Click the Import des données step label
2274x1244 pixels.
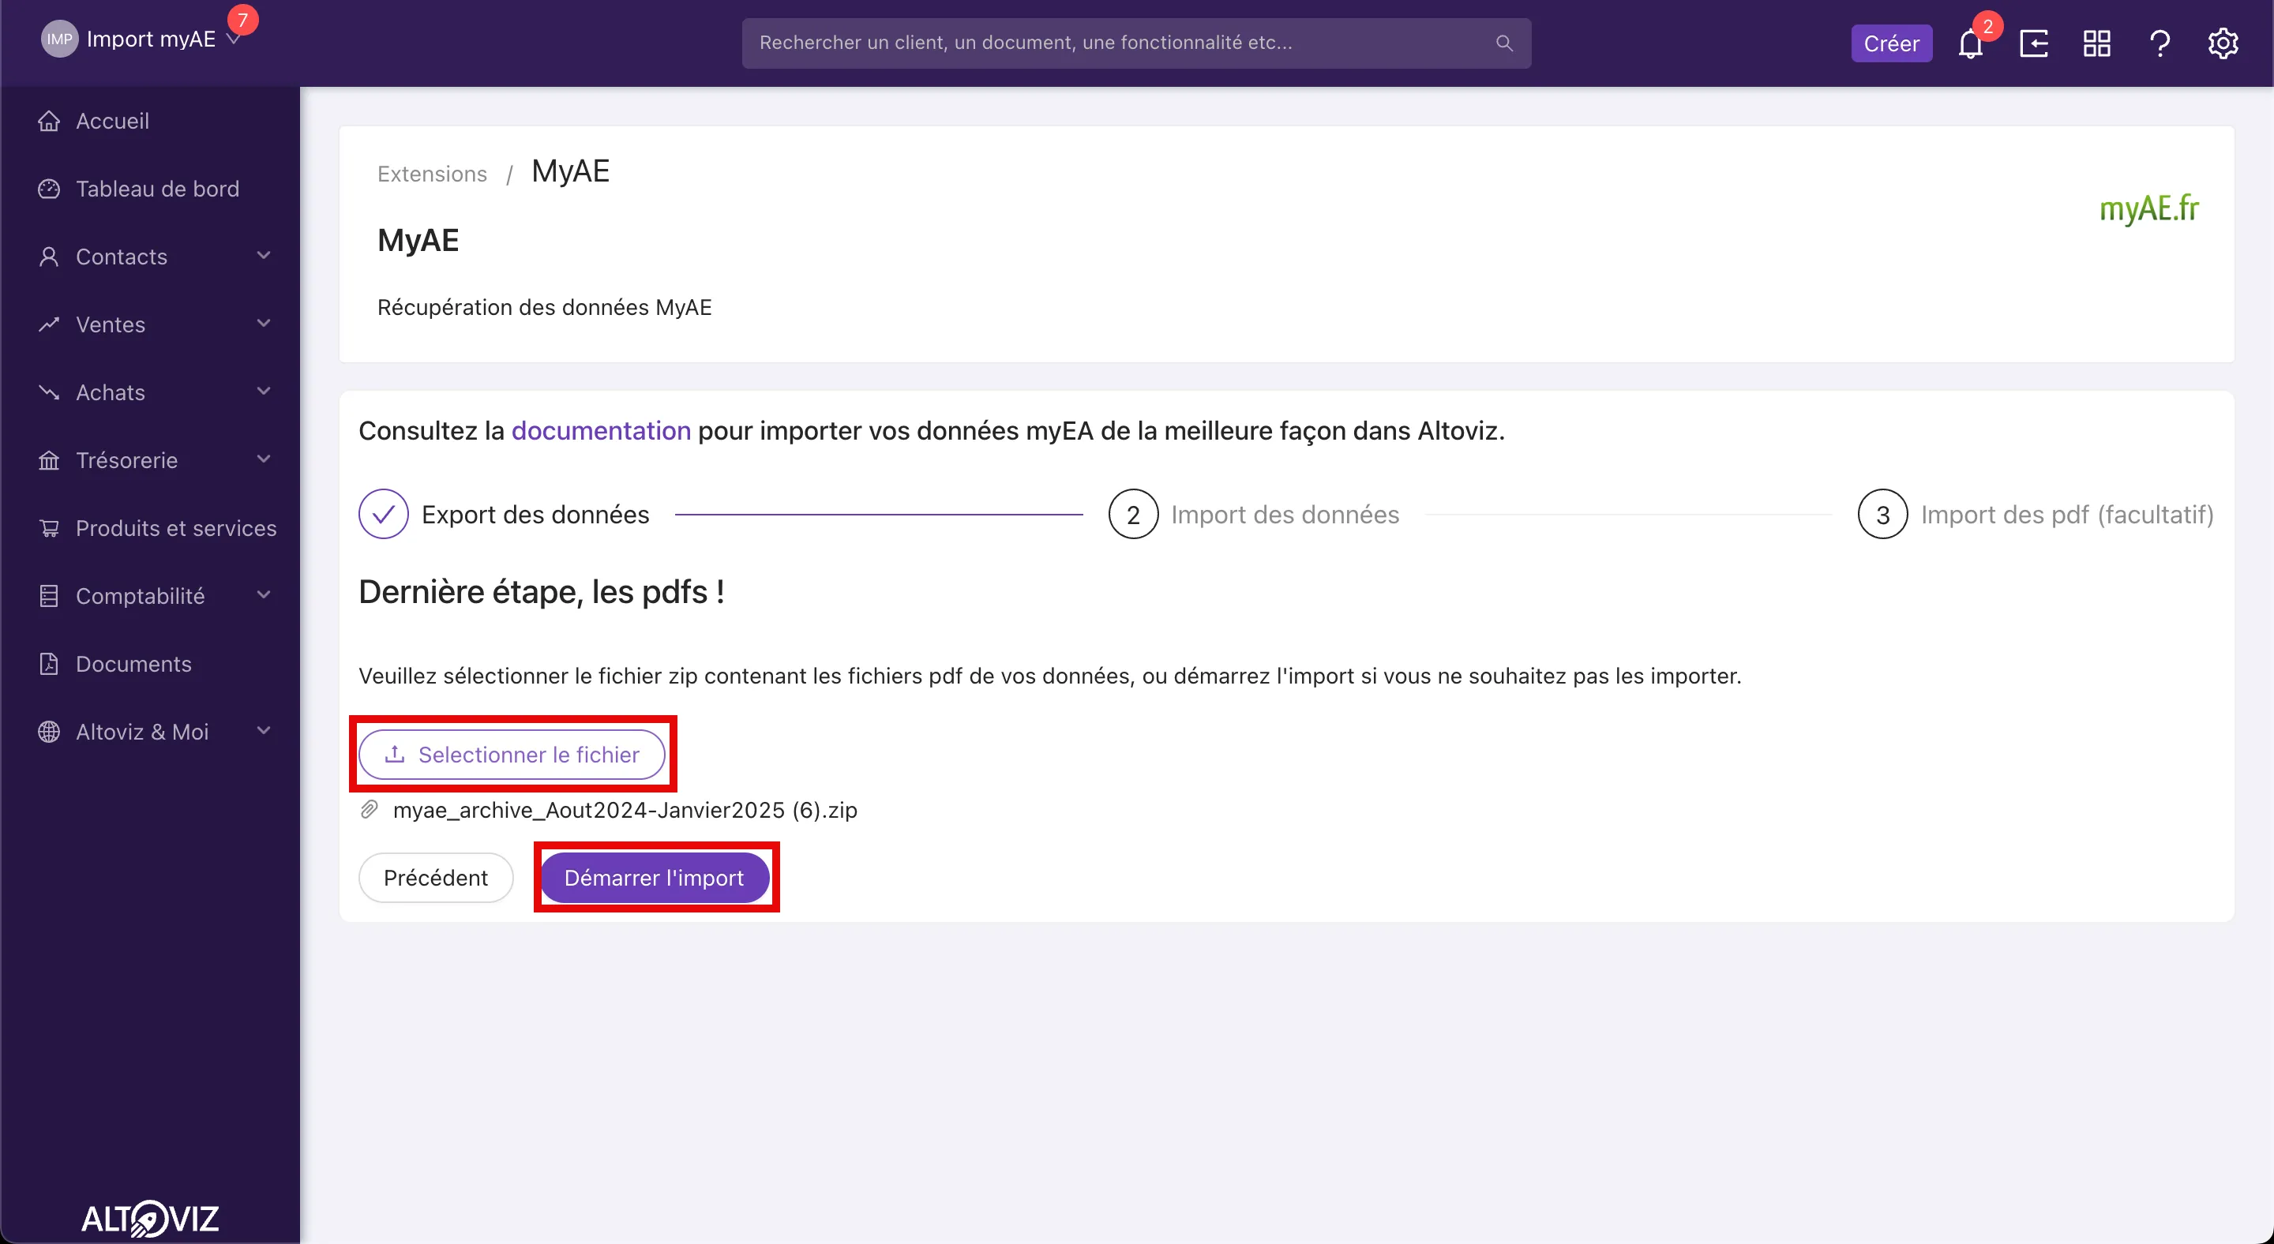pyautogui.click(x=1285, y=515)
